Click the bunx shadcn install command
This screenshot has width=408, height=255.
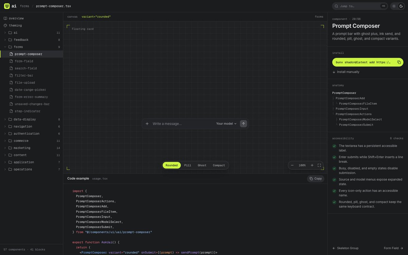pos(363,62)
